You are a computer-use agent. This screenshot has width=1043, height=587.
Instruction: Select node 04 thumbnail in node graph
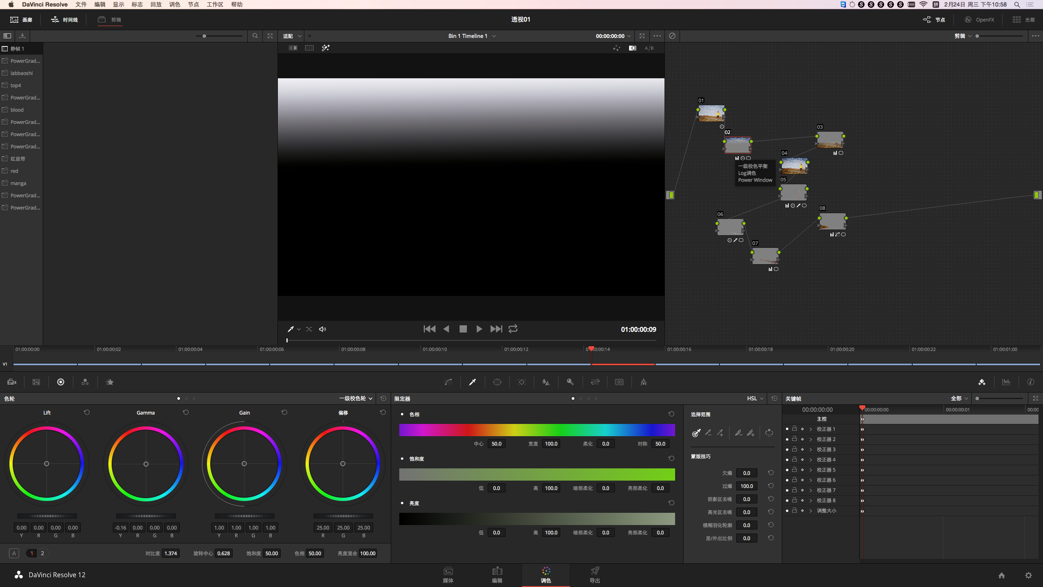(x=794, y=166)
